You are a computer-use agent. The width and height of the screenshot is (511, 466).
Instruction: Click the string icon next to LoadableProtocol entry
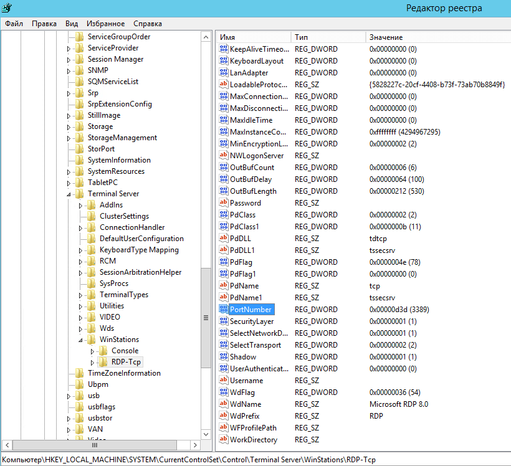[x=223, y=85]
